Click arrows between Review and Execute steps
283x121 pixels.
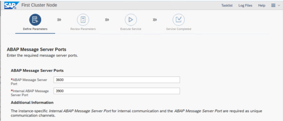point(107,20)
